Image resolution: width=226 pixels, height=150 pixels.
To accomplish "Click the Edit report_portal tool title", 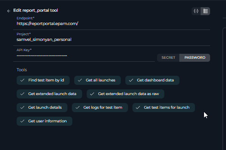I will [x=36, y=10].
